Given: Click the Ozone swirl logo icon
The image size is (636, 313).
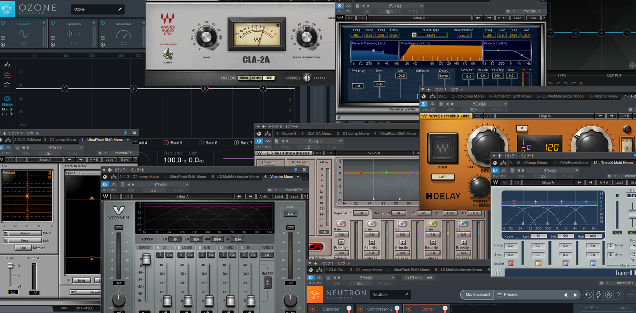Looking at the screenshot, I should pos(7,8).
